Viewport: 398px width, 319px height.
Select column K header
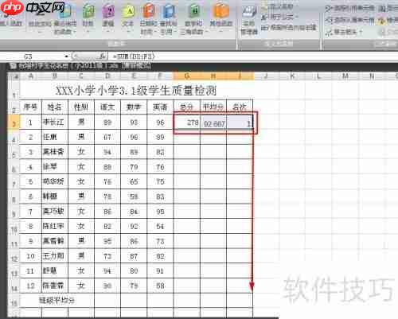coord(292,76)
